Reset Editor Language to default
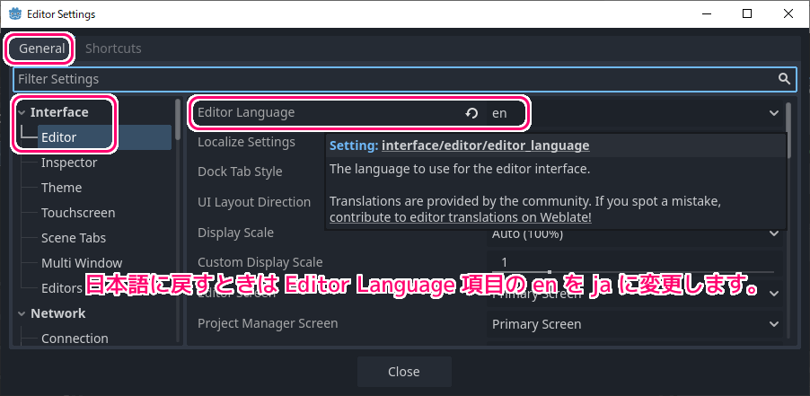Image resolution: width=810 pixels, height=396 pixels. point(471,113)
